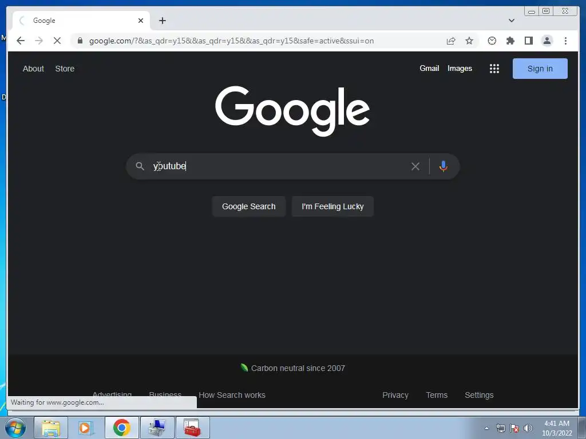Open the volume speaker tray icon

(528, 428)
